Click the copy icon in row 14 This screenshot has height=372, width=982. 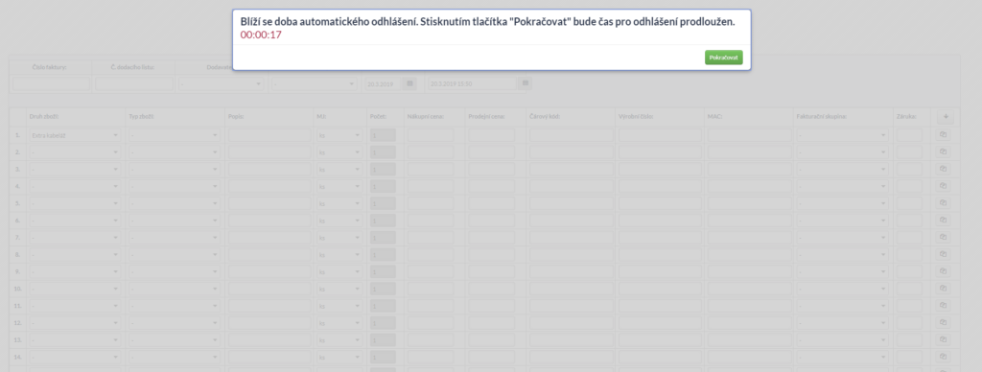click(x=943, y=358)
